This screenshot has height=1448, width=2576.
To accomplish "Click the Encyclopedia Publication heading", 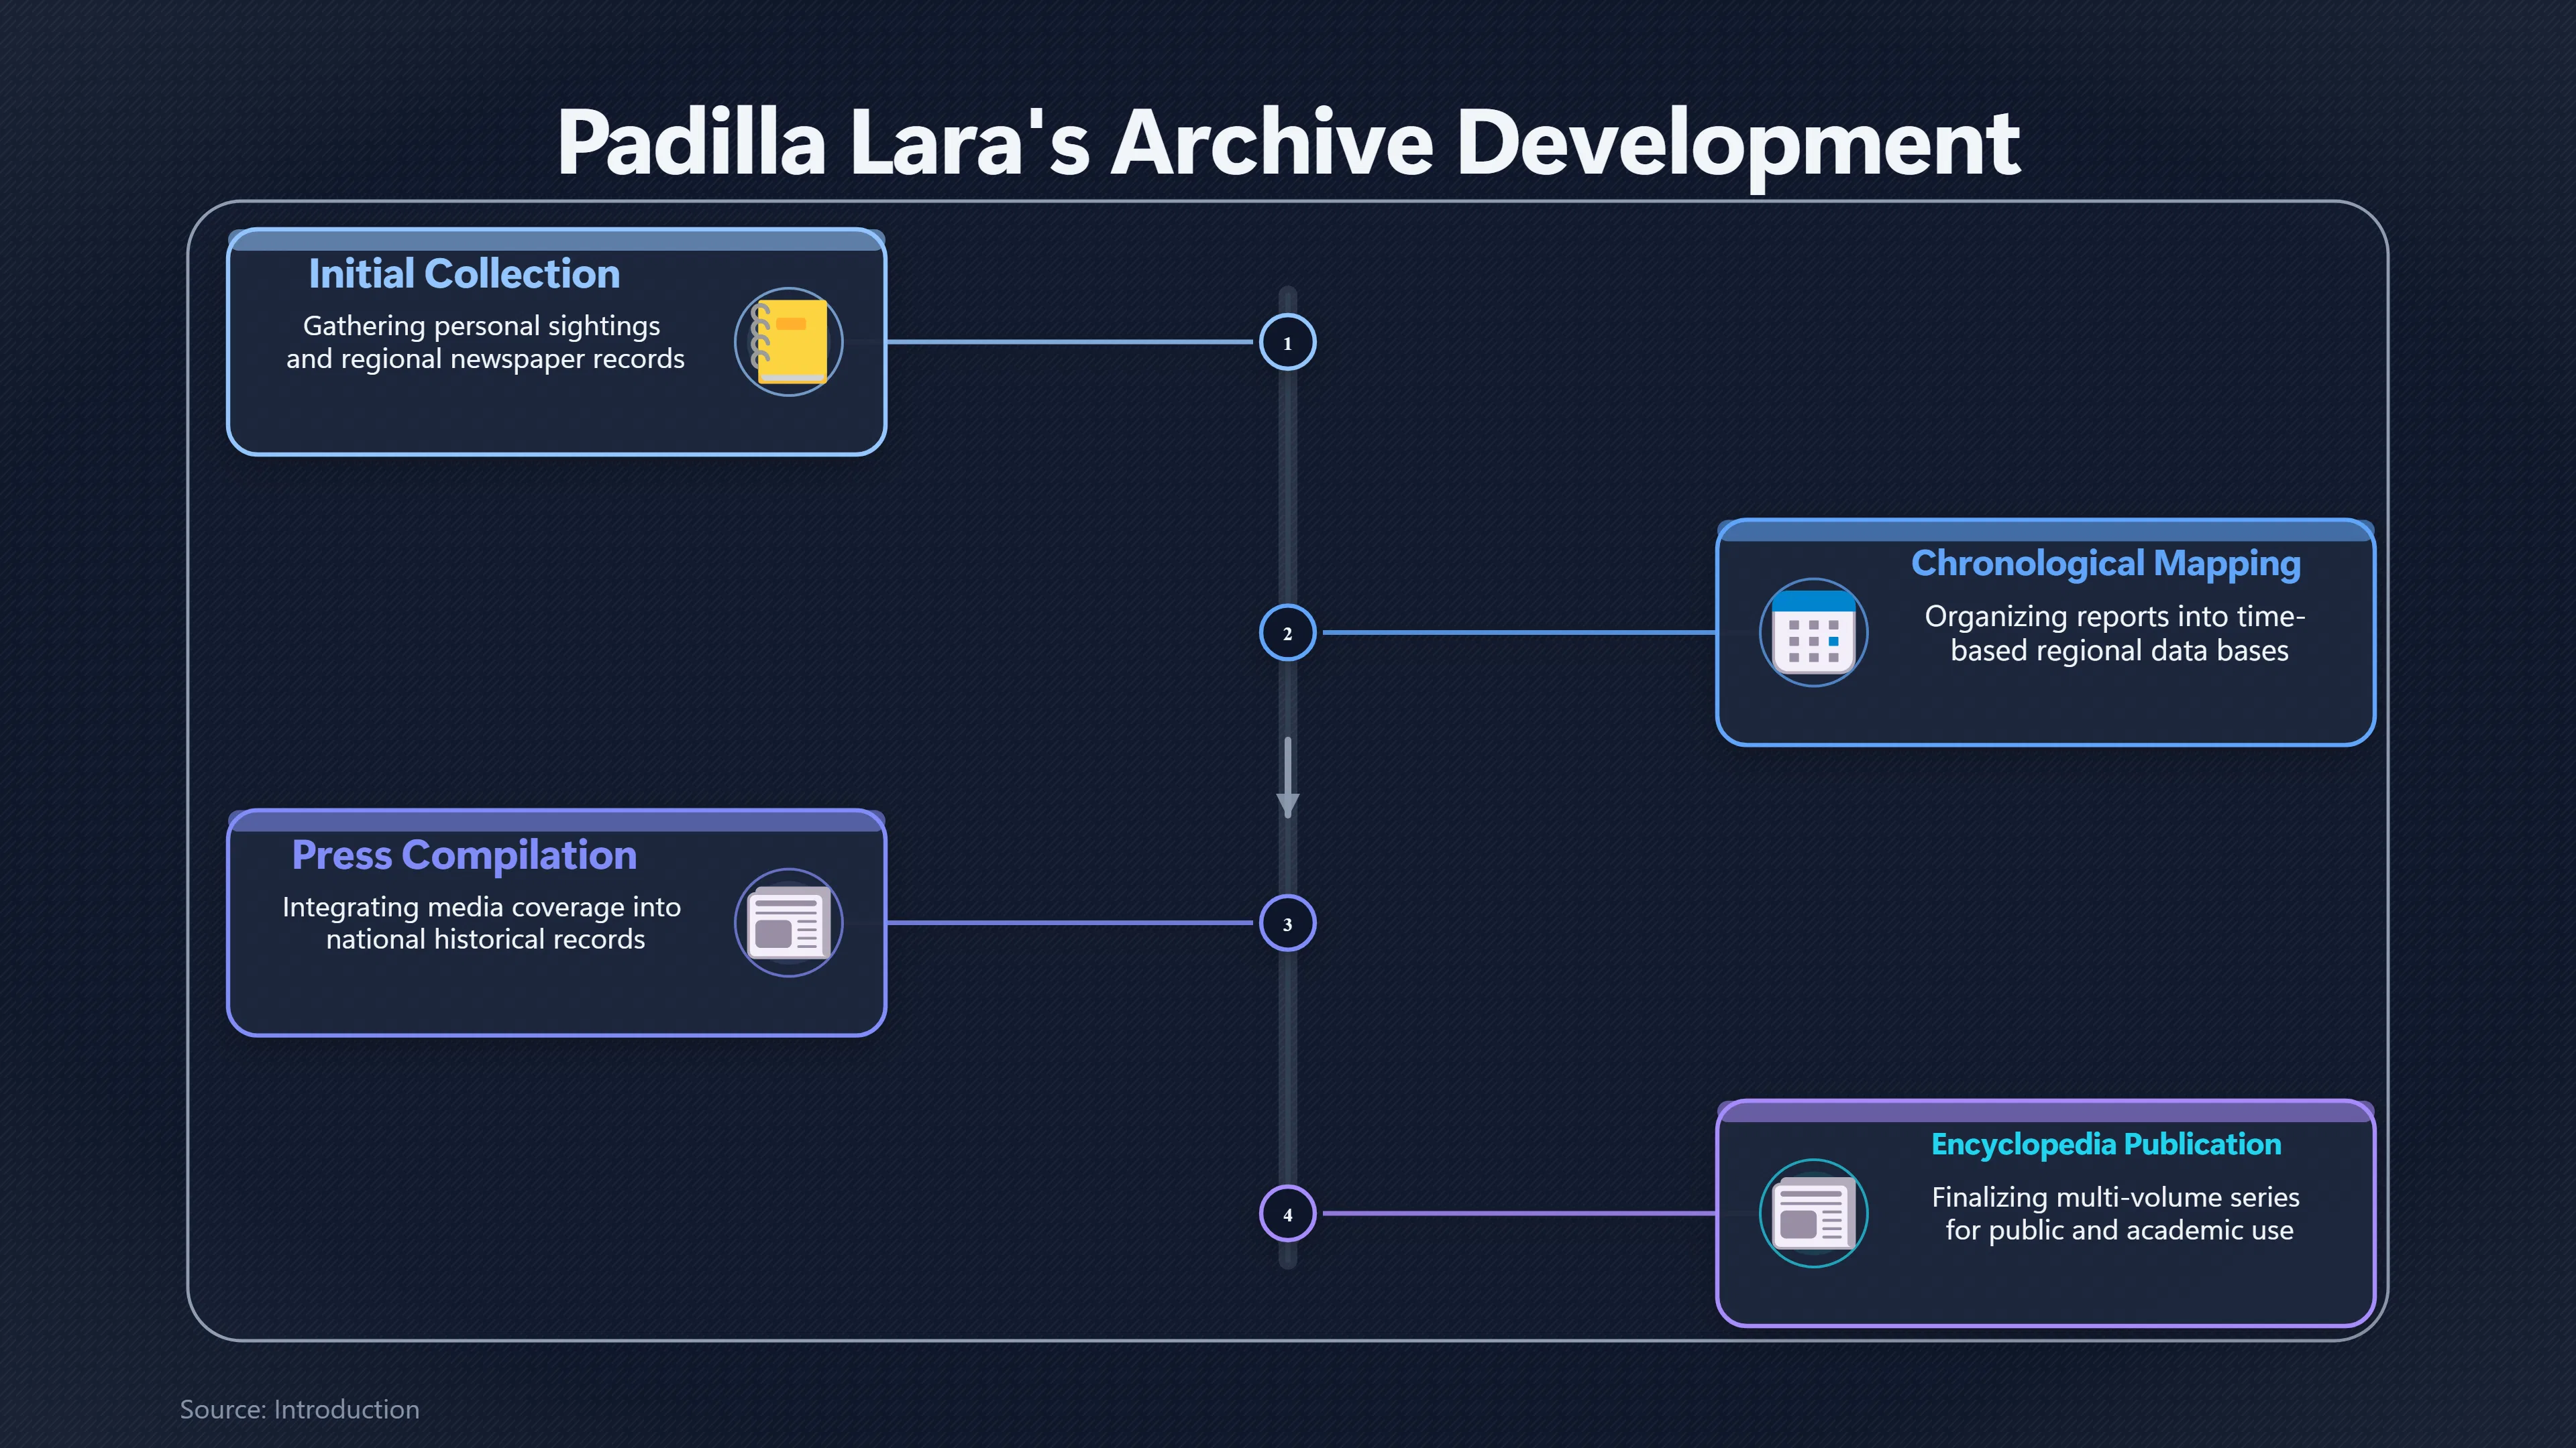I will click(2106, 1145).
